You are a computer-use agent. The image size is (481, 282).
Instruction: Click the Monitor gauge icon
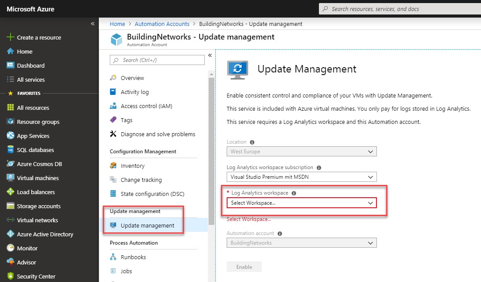(x=11, y=248)
